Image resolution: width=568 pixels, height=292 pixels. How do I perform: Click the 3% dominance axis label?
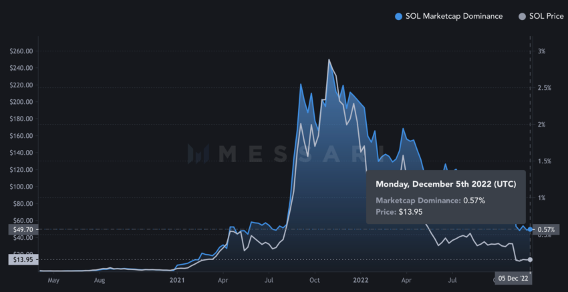point(541,51)
